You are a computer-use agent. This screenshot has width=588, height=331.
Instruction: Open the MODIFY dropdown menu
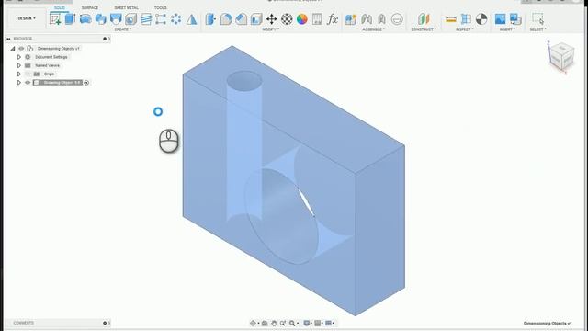coord(270,29)
